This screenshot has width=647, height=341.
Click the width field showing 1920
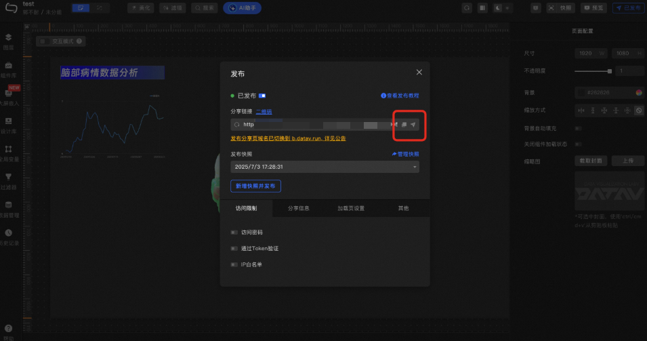click(x=591, y=54)
